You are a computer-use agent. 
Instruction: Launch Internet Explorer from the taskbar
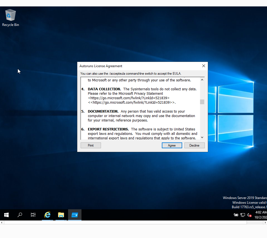(47, 215)
